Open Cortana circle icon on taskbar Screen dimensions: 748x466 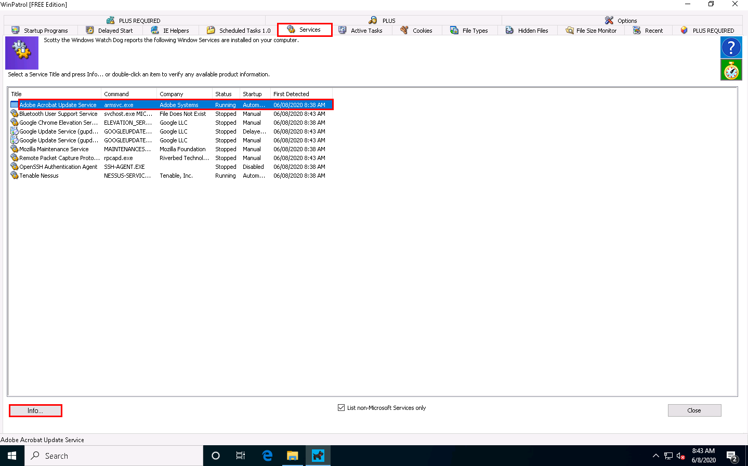(x=216, y=456)
